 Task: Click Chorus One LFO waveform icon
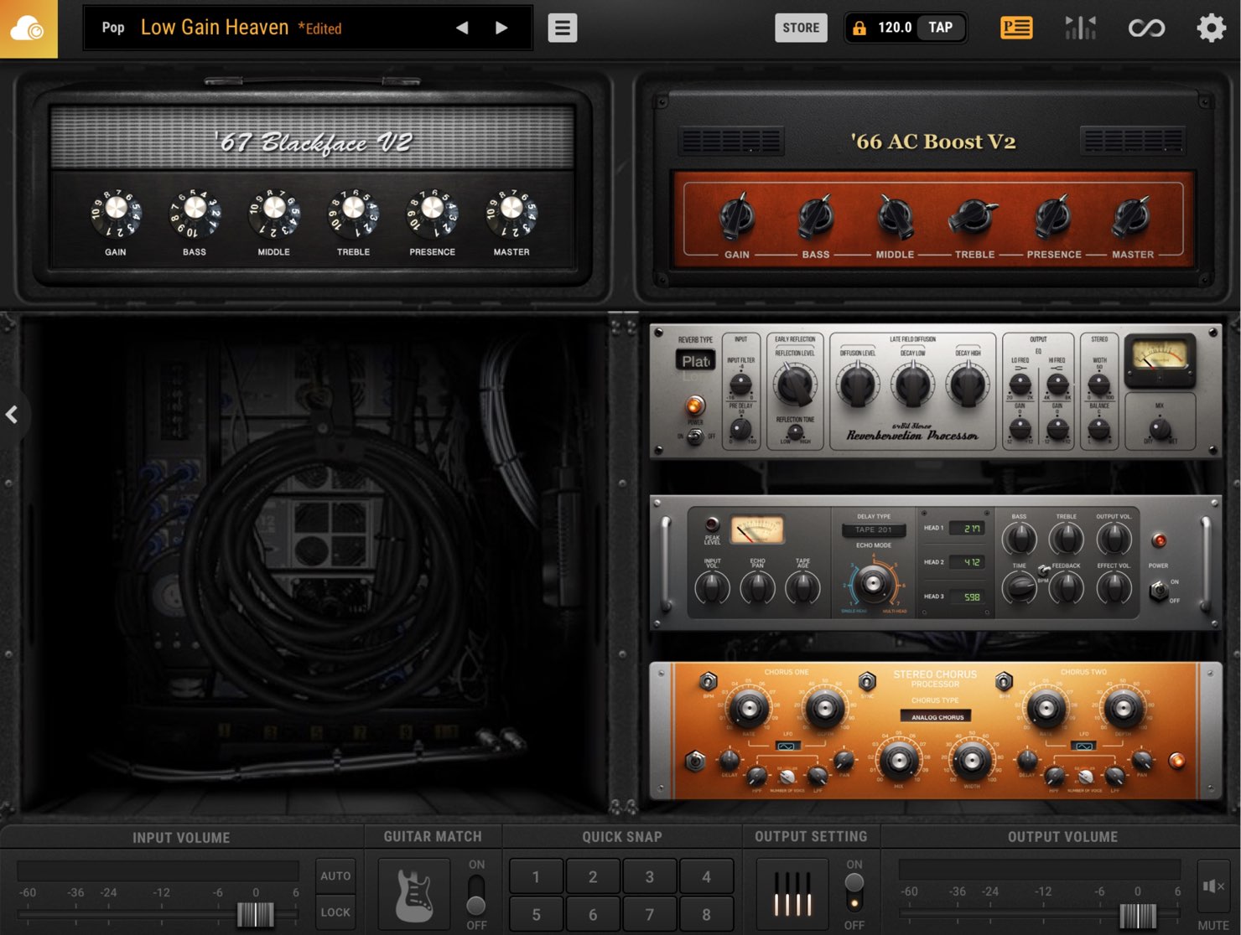click(787, 746)
